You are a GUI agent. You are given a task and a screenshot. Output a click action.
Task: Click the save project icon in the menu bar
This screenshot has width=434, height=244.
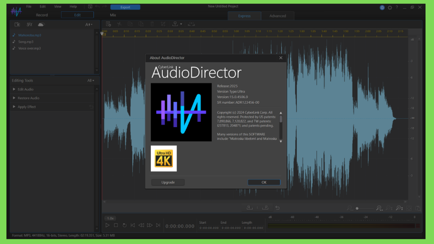point(90,7)
